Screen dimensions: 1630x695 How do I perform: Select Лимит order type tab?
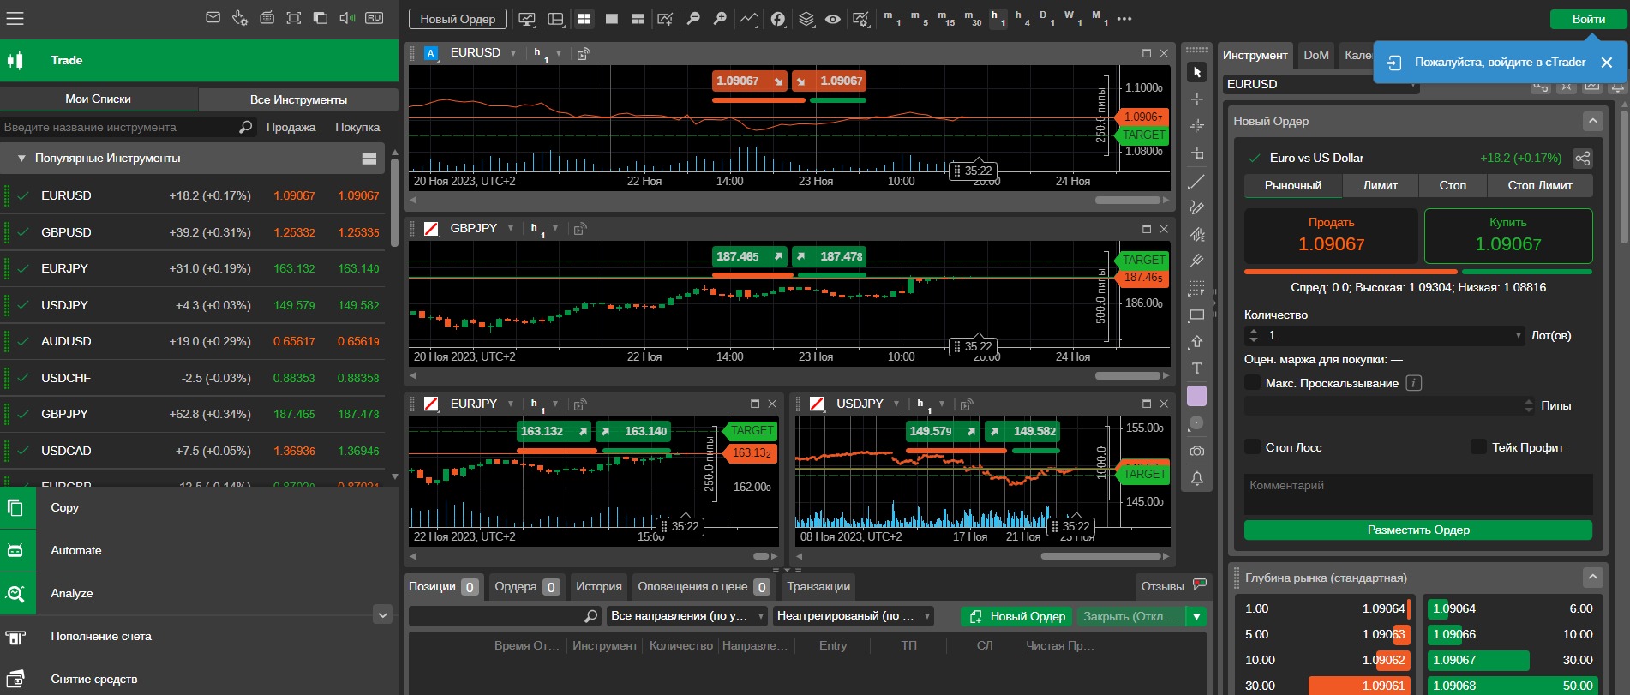coord(1380,185)
